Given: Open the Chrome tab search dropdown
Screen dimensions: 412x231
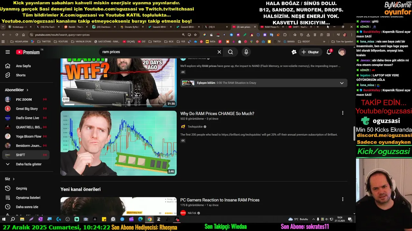Looking at the screenshot, I should click(x=3, y=27).
